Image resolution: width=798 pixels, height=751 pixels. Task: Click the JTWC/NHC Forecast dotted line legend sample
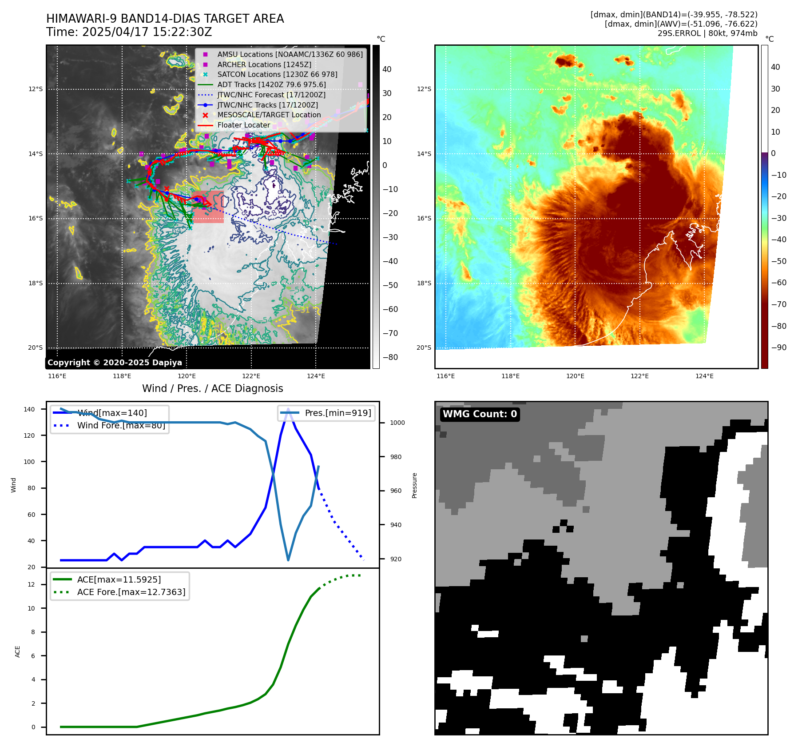[205, 95]
